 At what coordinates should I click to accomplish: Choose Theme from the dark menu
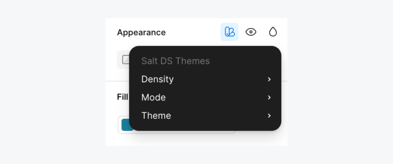tap(156, 116)
